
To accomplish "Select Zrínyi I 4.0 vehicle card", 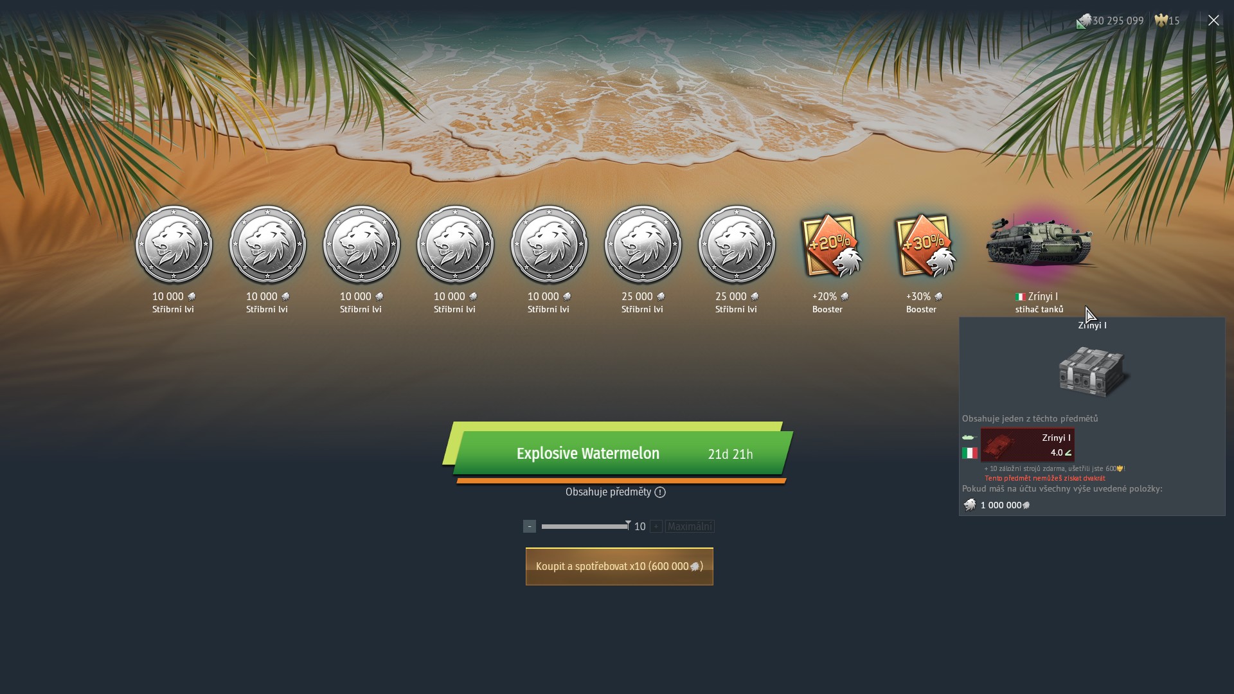I will pyautogui.click(x=1028, y=445).
